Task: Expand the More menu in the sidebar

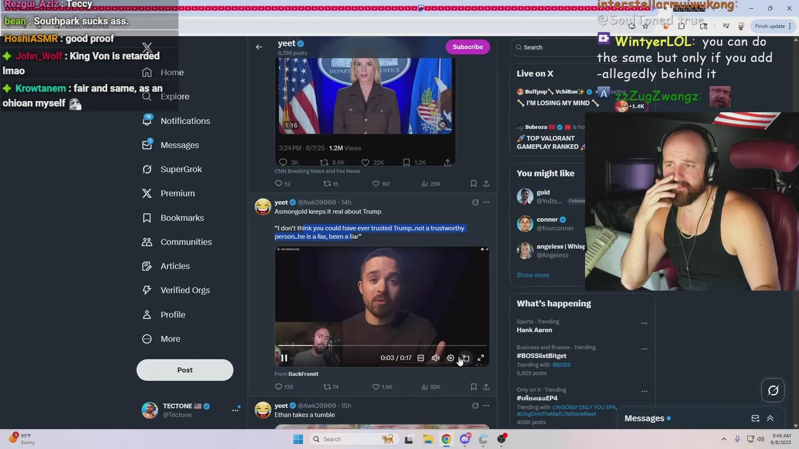Action: pyautogui.click(x=161, y=339)
